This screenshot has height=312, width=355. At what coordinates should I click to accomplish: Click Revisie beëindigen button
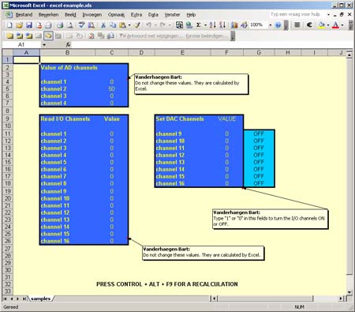[207, 36]
